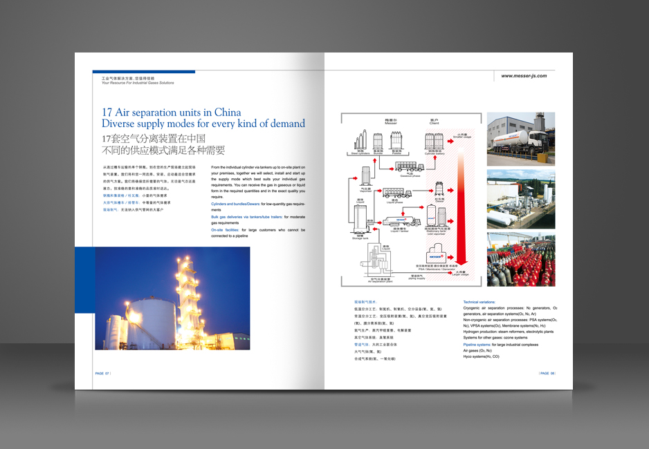Click the "PAGE 07" page number
This screenshot has height=449, width=649.
tap(102, 374)
